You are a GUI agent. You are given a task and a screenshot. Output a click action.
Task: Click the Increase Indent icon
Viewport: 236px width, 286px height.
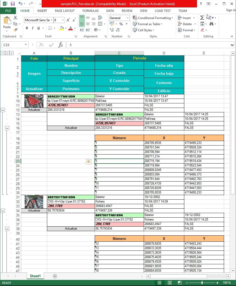click(x=88, y=30)
